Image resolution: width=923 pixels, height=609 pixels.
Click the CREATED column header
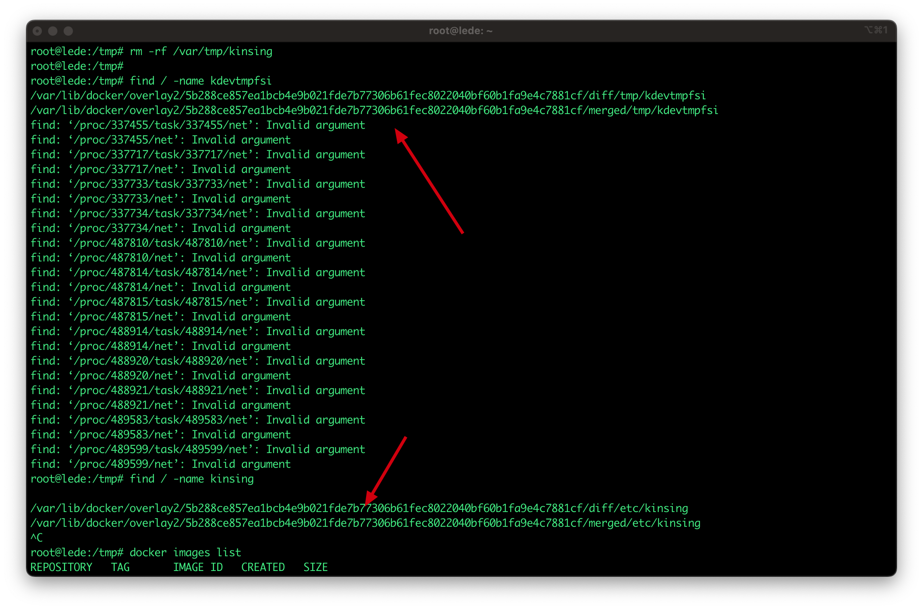263,567
